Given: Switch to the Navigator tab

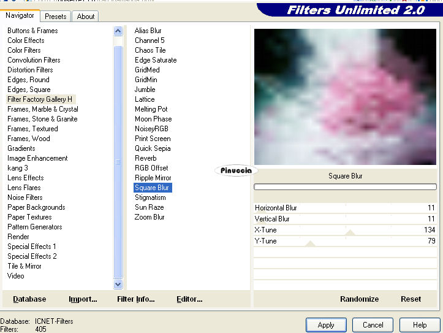Looking at the screenshot, I should (x=20, y=15).
